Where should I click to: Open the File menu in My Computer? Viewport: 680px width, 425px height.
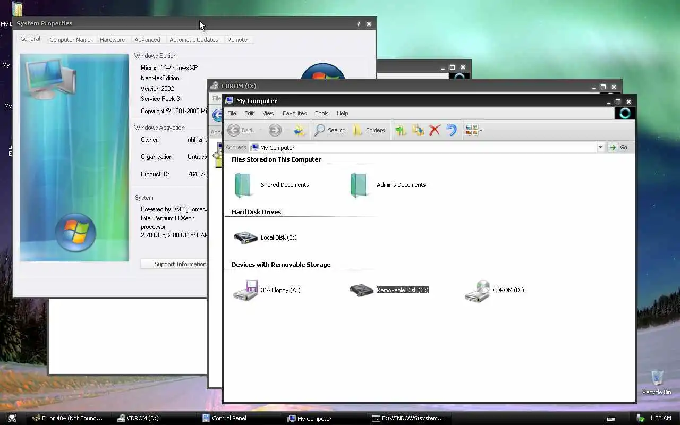click(232, 113)
